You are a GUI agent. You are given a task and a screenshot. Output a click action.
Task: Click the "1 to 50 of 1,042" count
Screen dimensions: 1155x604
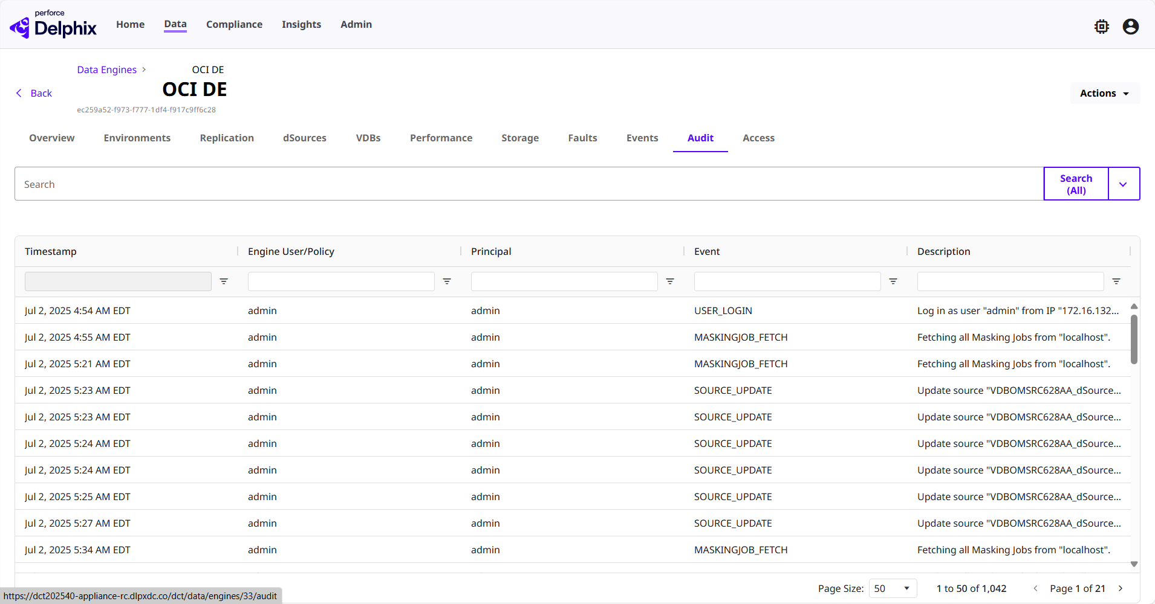(972, 588)
